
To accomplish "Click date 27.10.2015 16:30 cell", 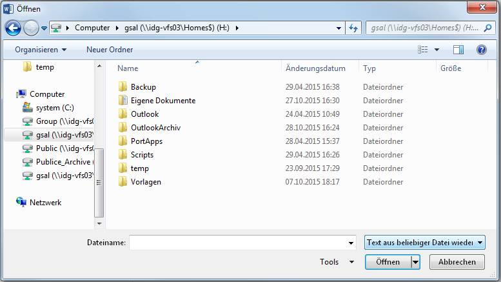I will tap(313, 101).
